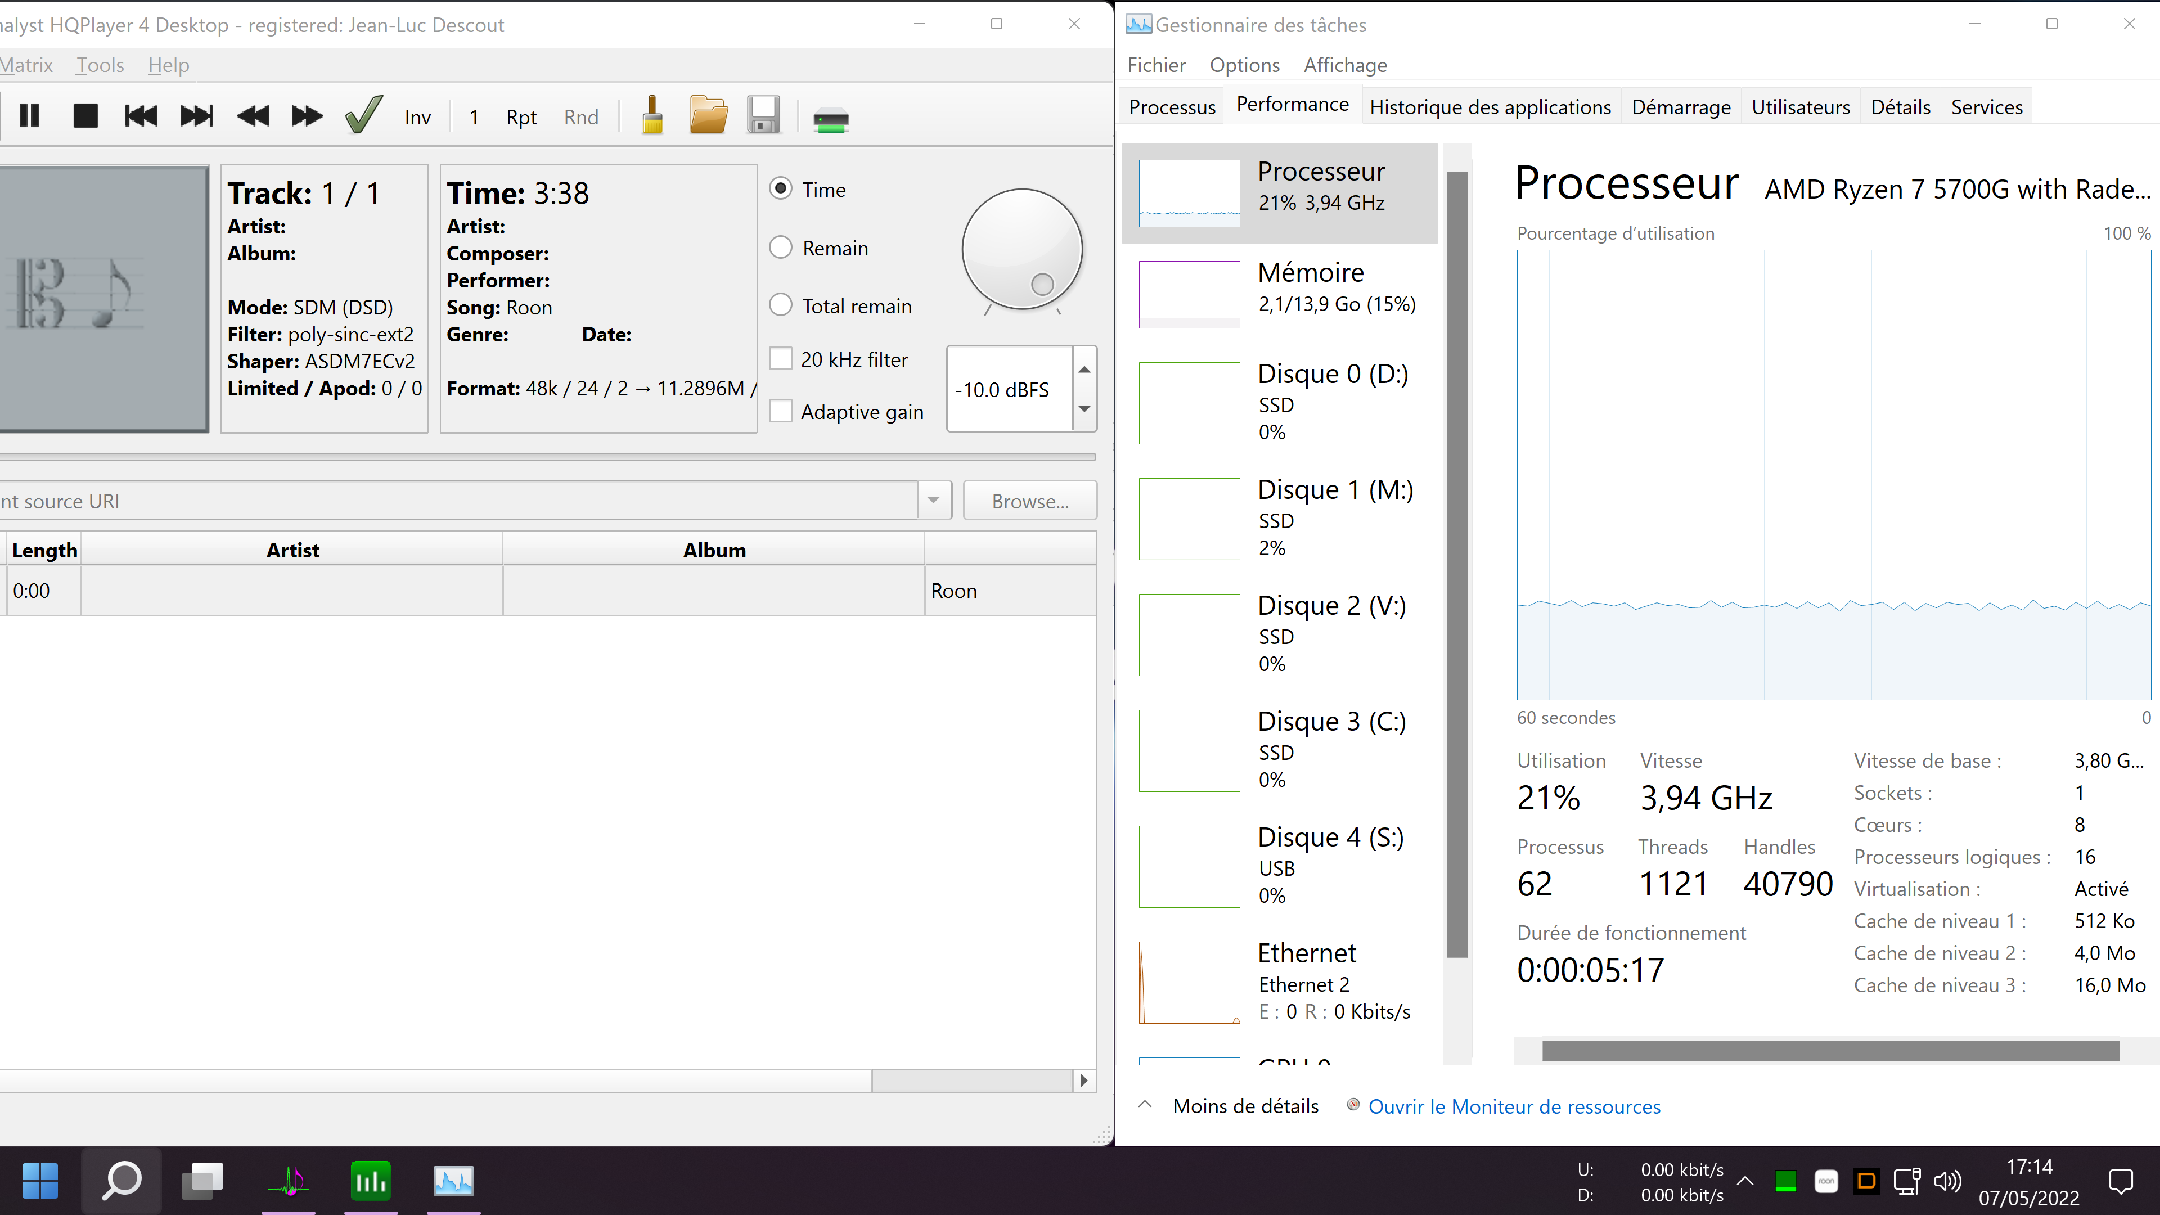This screenshot has height=1215, width=2160.
Task: Toggle the Adaptive gain checkbox
Action: click(781, 412)
